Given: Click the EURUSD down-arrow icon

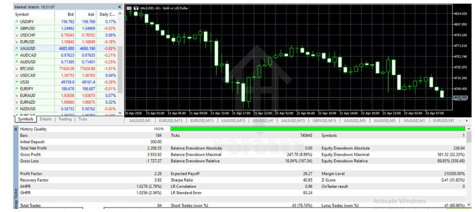Looking at the screenshot, I should (16, 42).
